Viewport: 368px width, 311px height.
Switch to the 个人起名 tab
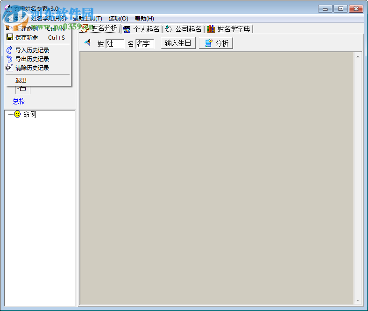click(x=142, y=29)
